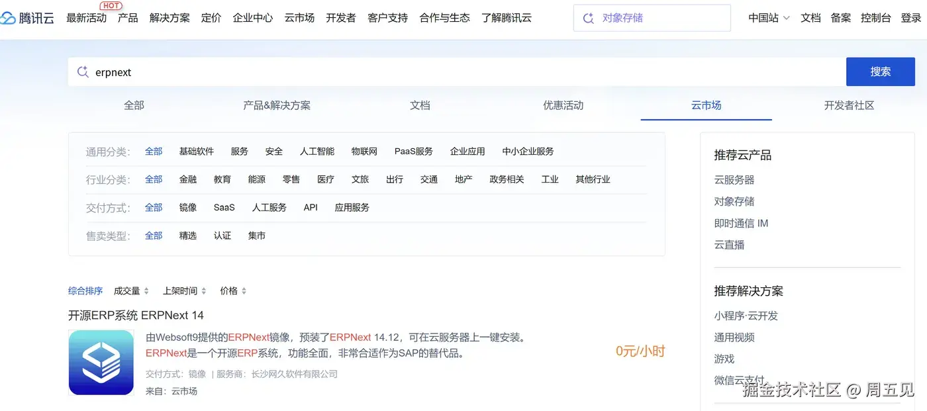The height and width of the screenshot is (411, 927).
Task: Open the 解决方案 menu
Action: pos(170,18)
